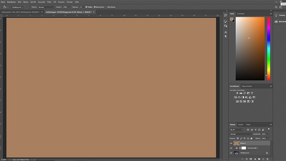Open the Modus Normal dropdown in options bar
The image size is (286, 161).
46,7
